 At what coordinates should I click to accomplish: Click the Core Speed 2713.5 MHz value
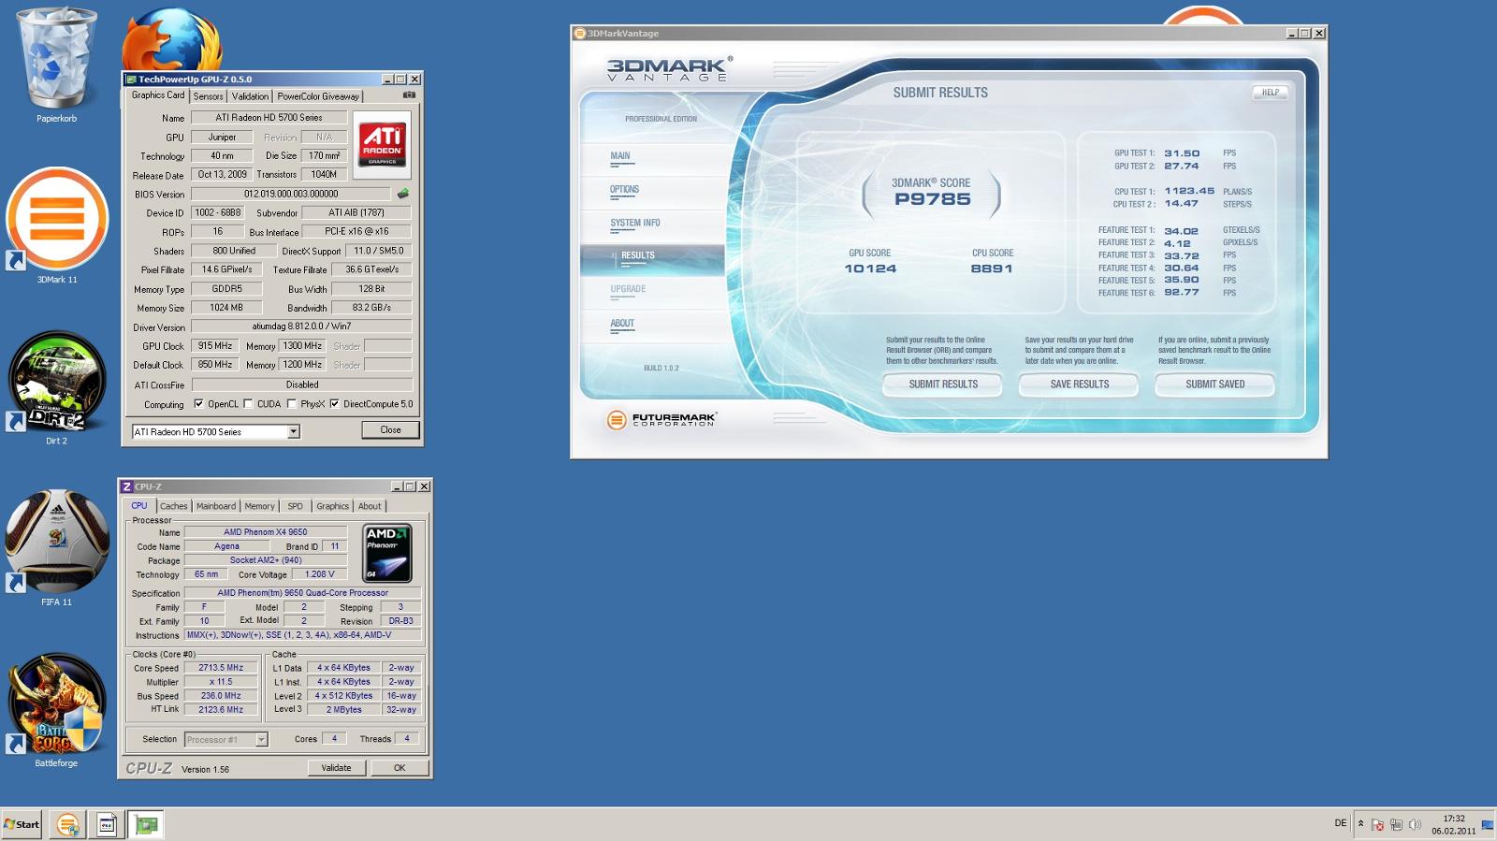pyautogui.click(x=221, y=668)
